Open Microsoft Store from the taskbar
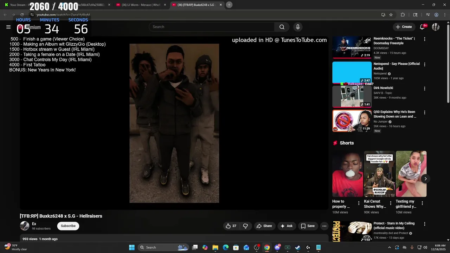The width and height of the screenshot is (450, 253). click(x=236, y=247)
